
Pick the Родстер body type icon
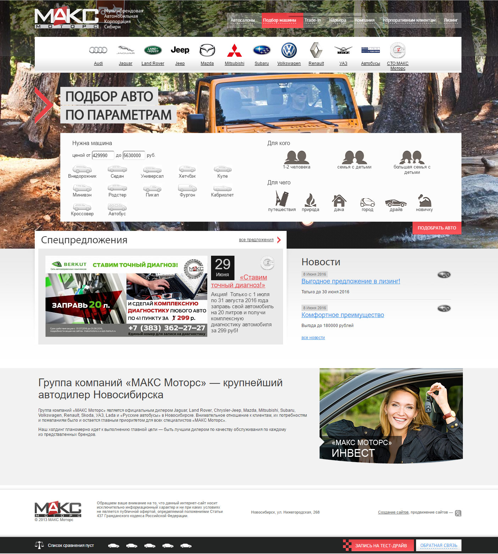coord(117,188)
